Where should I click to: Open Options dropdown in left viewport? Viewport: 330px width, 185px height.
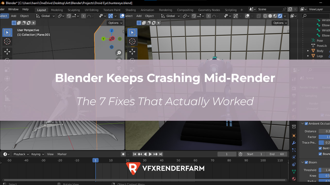115,23
